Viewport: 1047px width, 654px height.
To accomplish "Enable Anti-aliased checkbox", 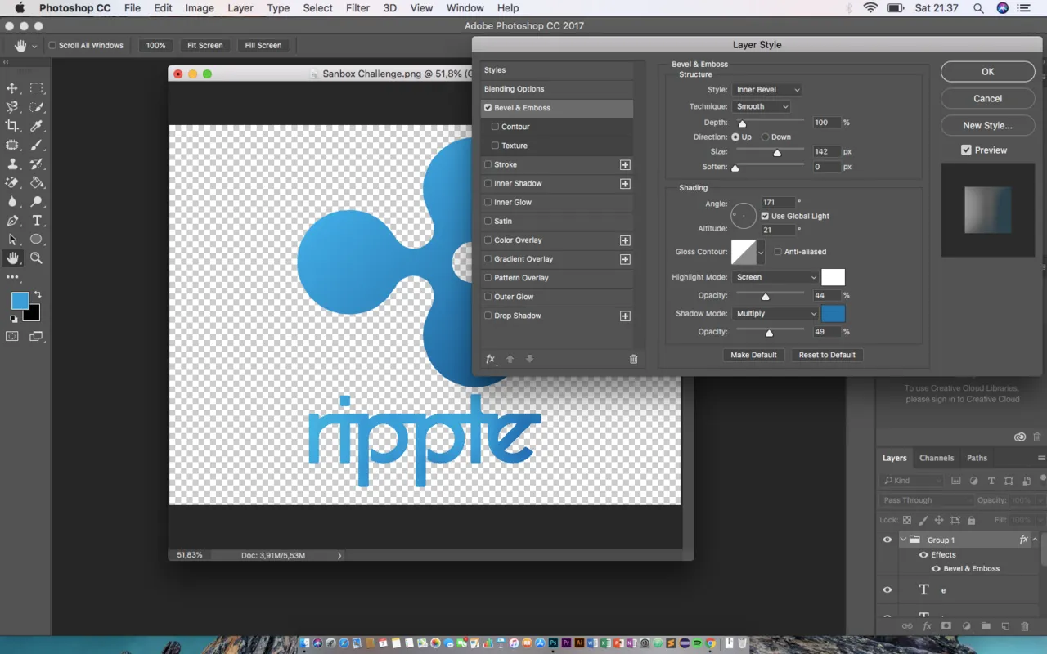I will point(778,252).
